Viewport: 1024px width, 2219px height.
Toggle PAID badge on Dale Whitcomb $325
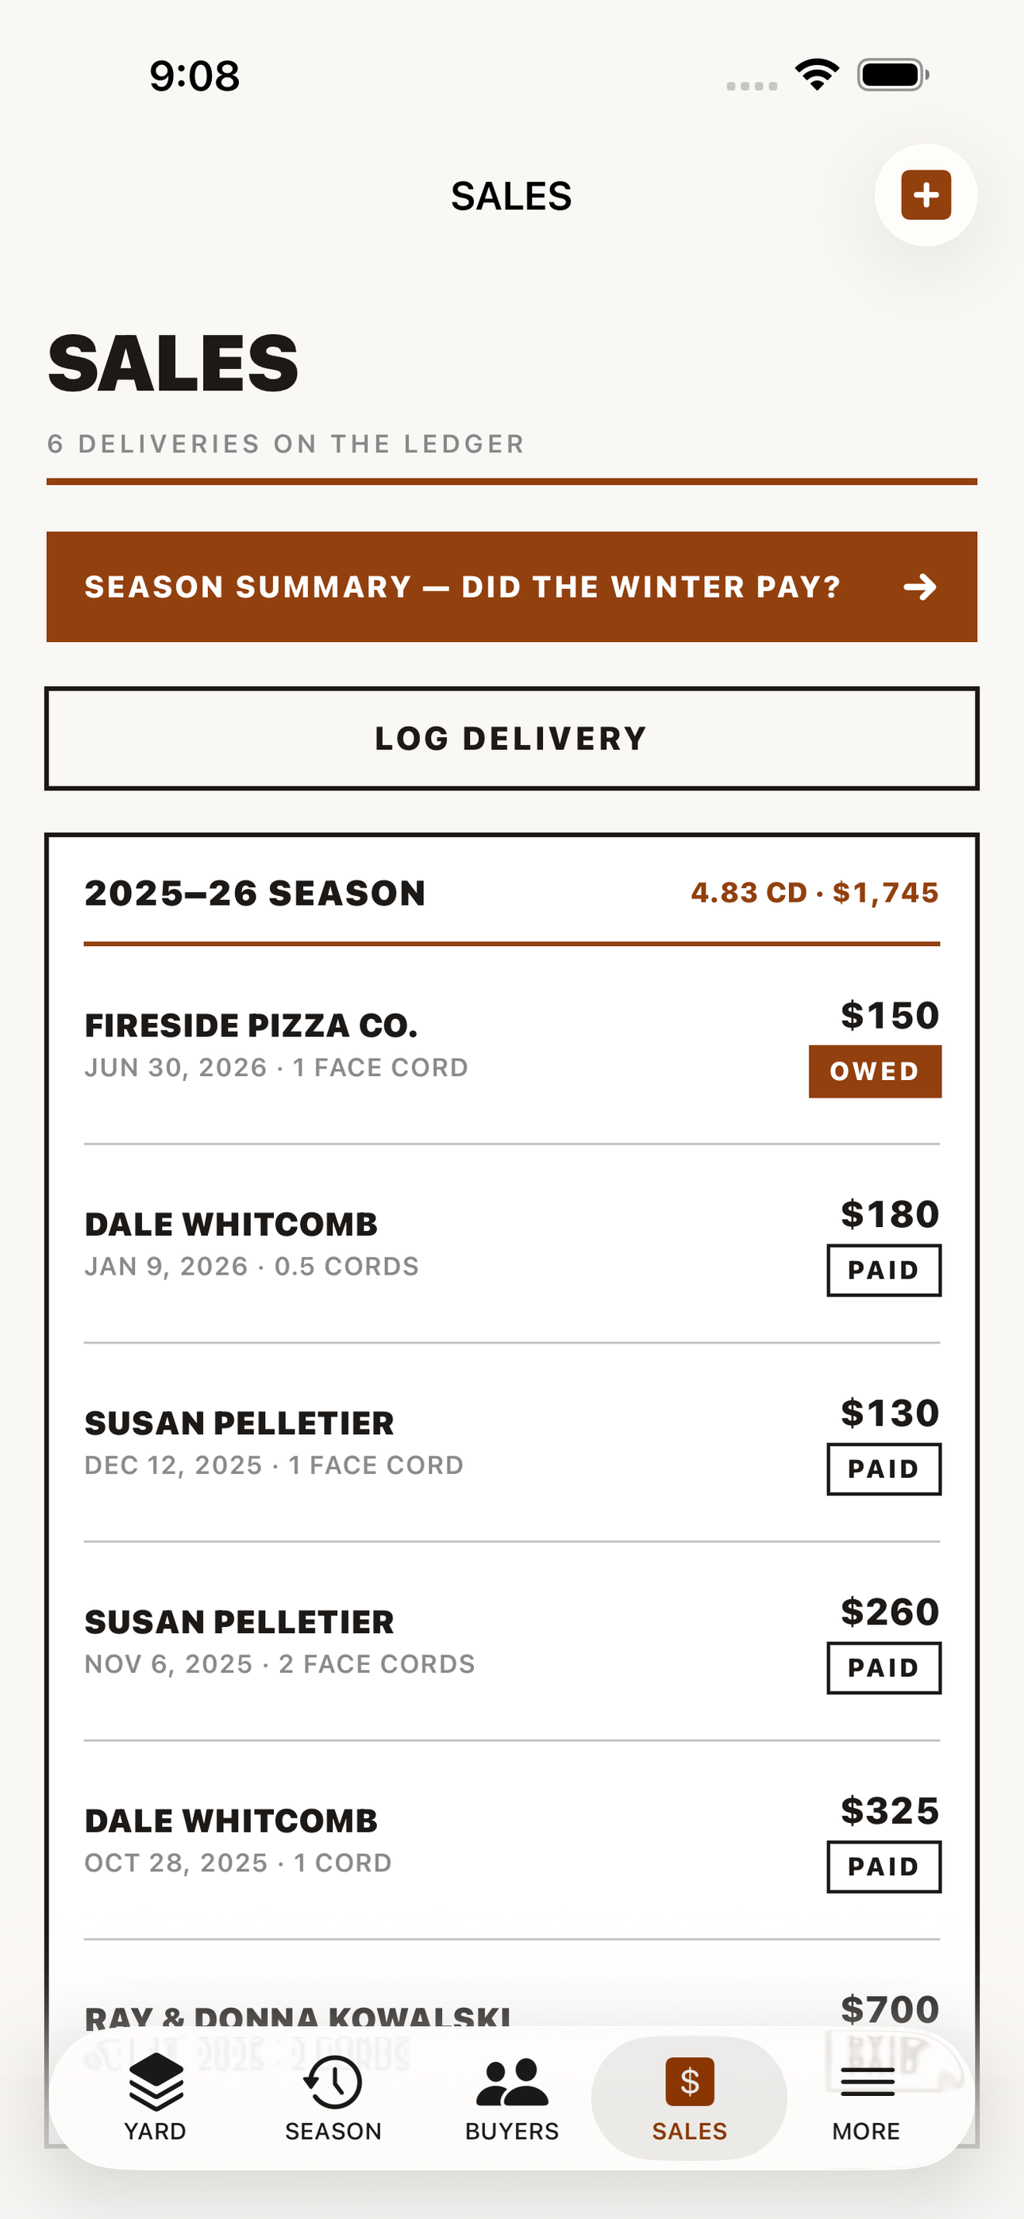(x=883, y=1867)
